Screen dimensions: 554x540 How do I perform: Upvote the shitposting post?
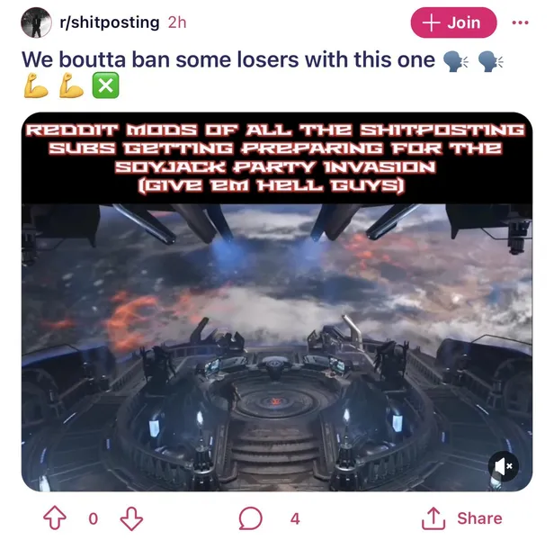(x=54, y=518)
